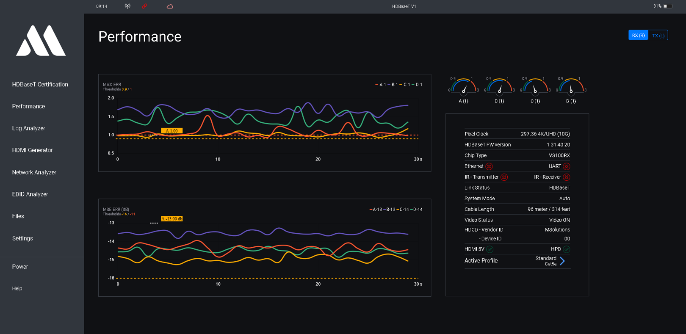Click the Video Status value Video ON
This screenshot has width=686, height=334.
click(x=559, y=220)
